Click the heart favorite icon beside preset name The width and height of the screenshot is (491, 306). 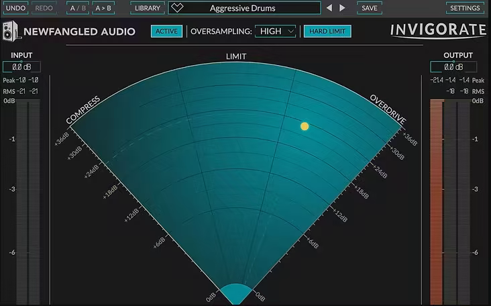(x=177, y=8)
